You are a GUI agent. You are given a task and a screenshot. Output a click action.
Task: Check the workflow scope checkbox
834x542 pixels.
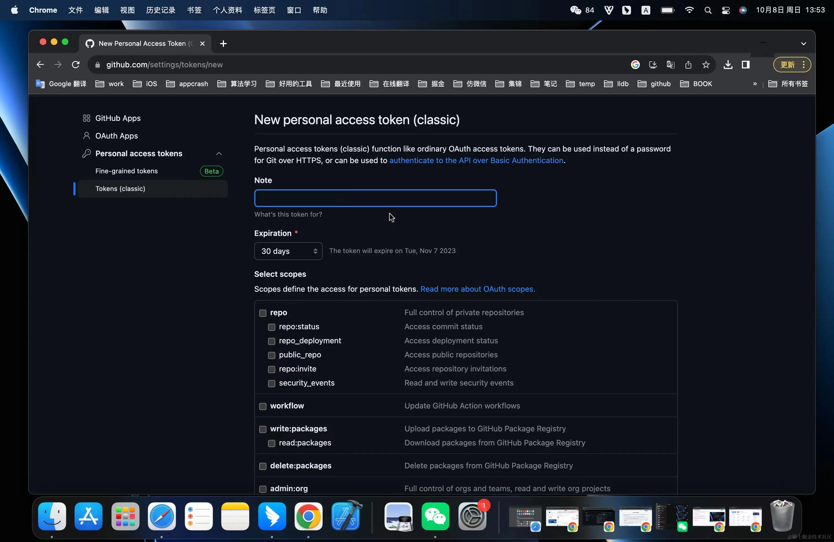click(263, 406)
